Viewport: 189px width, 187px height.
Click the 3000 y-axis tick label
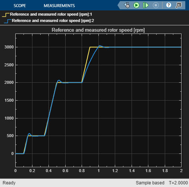tap(9, 47)
